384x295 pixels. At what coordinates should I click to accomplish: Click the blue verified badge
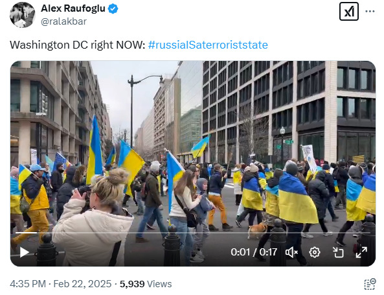pyautogui.click(x=113, y=9)
